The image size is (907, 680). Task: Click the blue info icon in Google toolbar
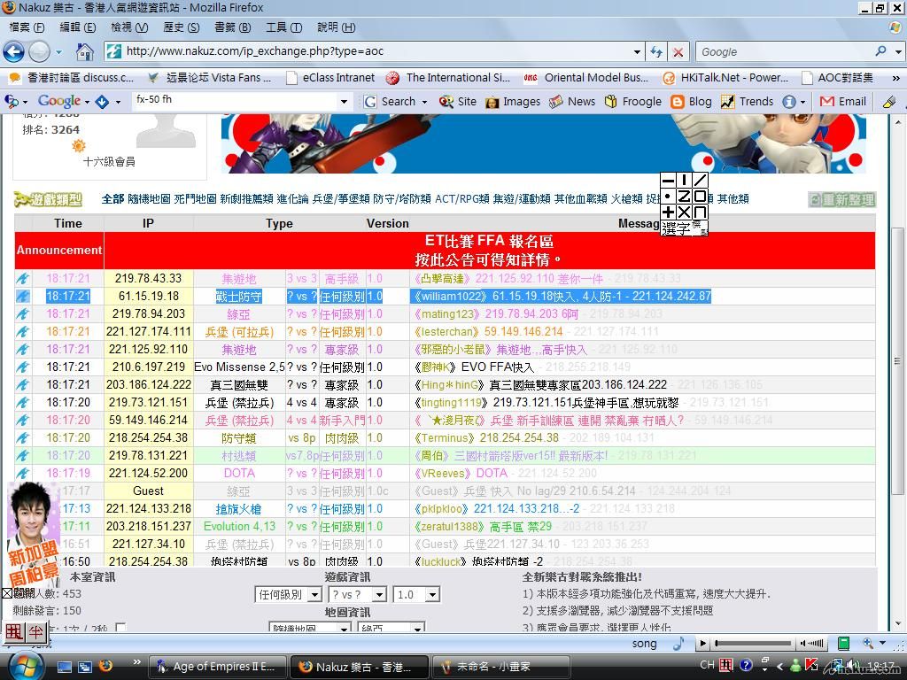[x=789, y=102]
